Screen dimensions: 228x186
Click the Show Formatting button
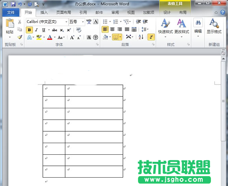point(214,26)
